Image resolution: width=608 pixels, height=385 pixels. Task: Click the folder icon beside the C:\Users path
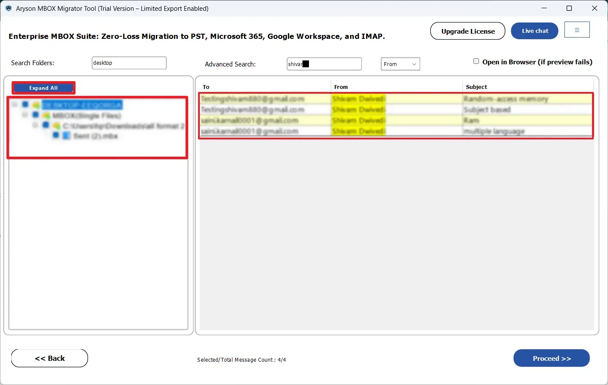[x=56, y=126]
